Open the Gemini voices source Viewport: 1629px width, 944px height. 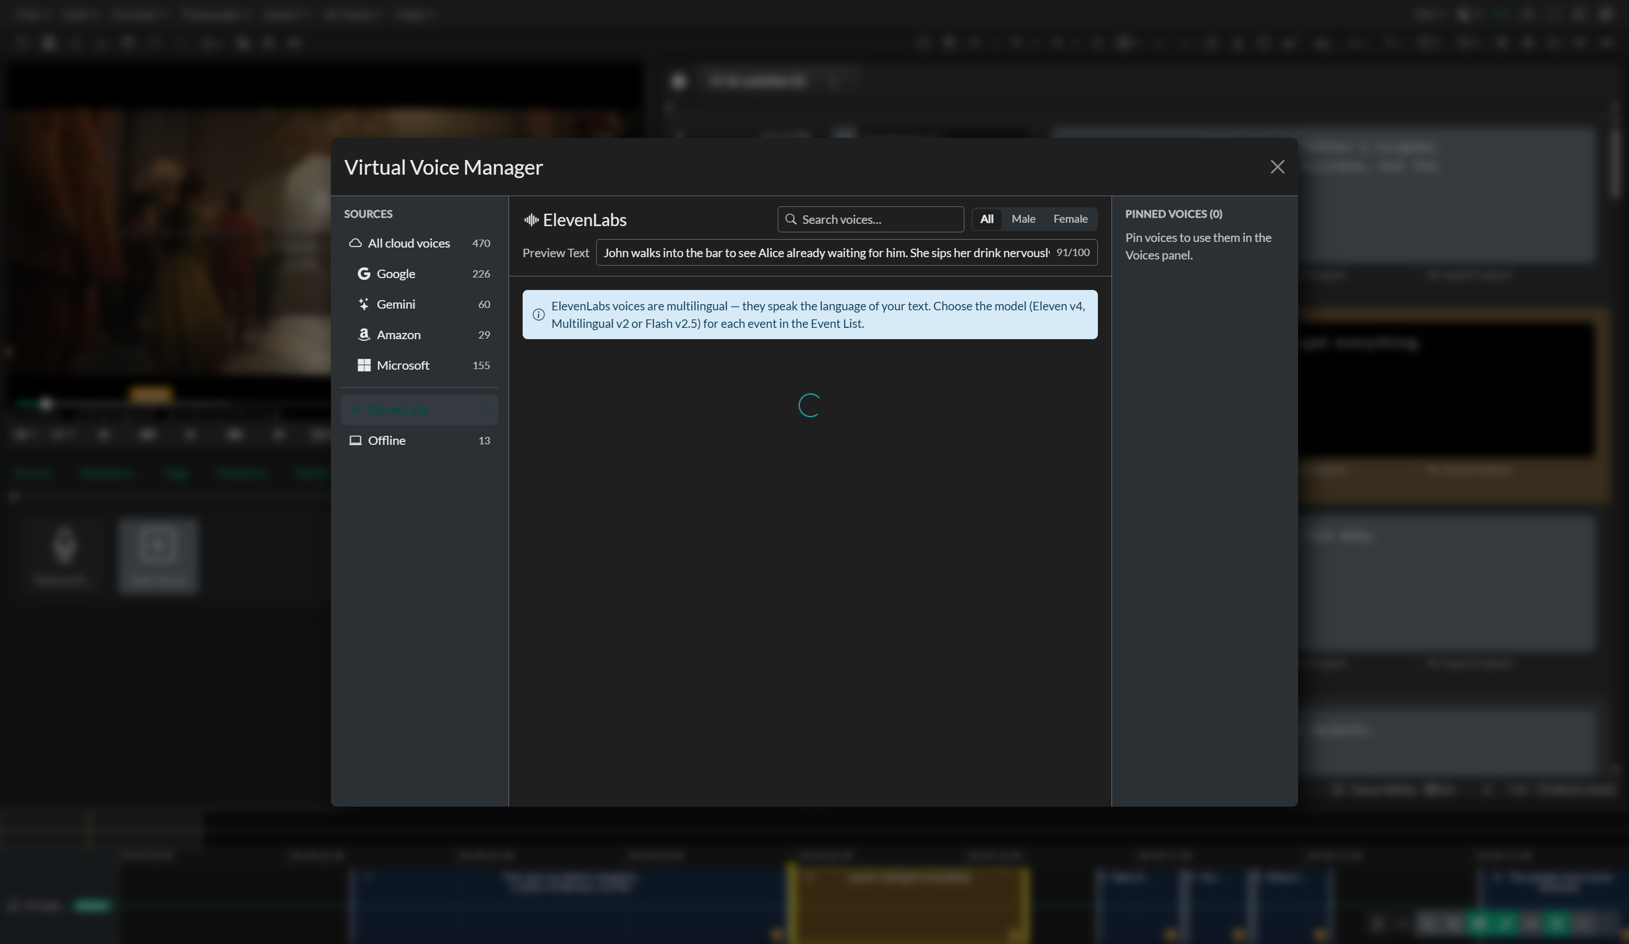pos(420,304)
